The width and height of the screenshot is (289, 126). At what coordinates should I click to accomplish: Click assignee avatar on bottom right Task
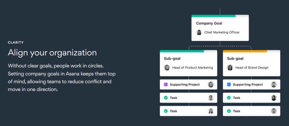pos(274,111)
